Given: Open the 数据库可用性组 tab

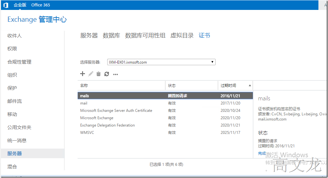Looking at the screenshot, I should (145, 35).
